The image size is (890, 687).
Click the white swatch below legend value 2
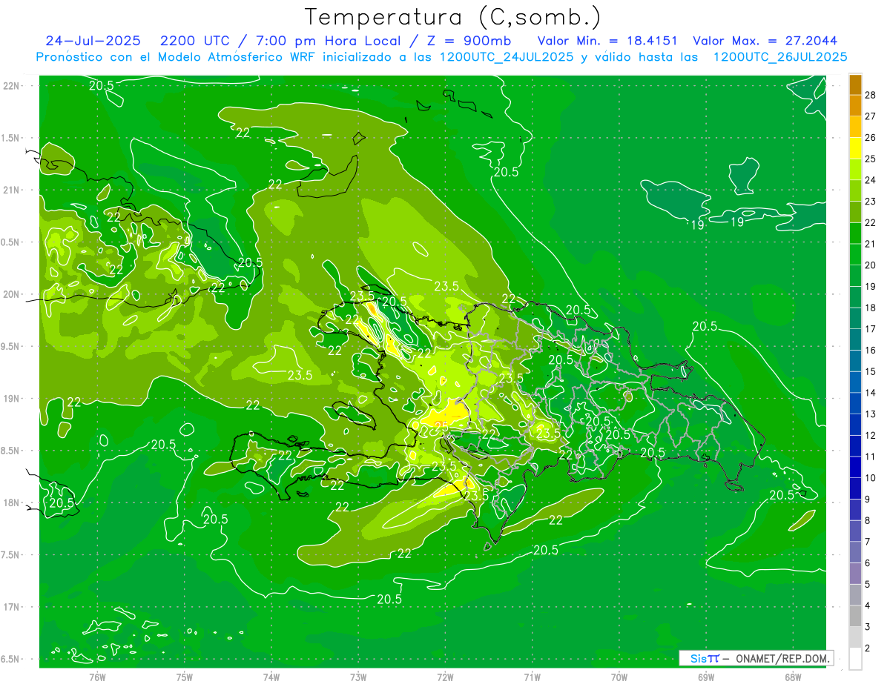[855, 659]
